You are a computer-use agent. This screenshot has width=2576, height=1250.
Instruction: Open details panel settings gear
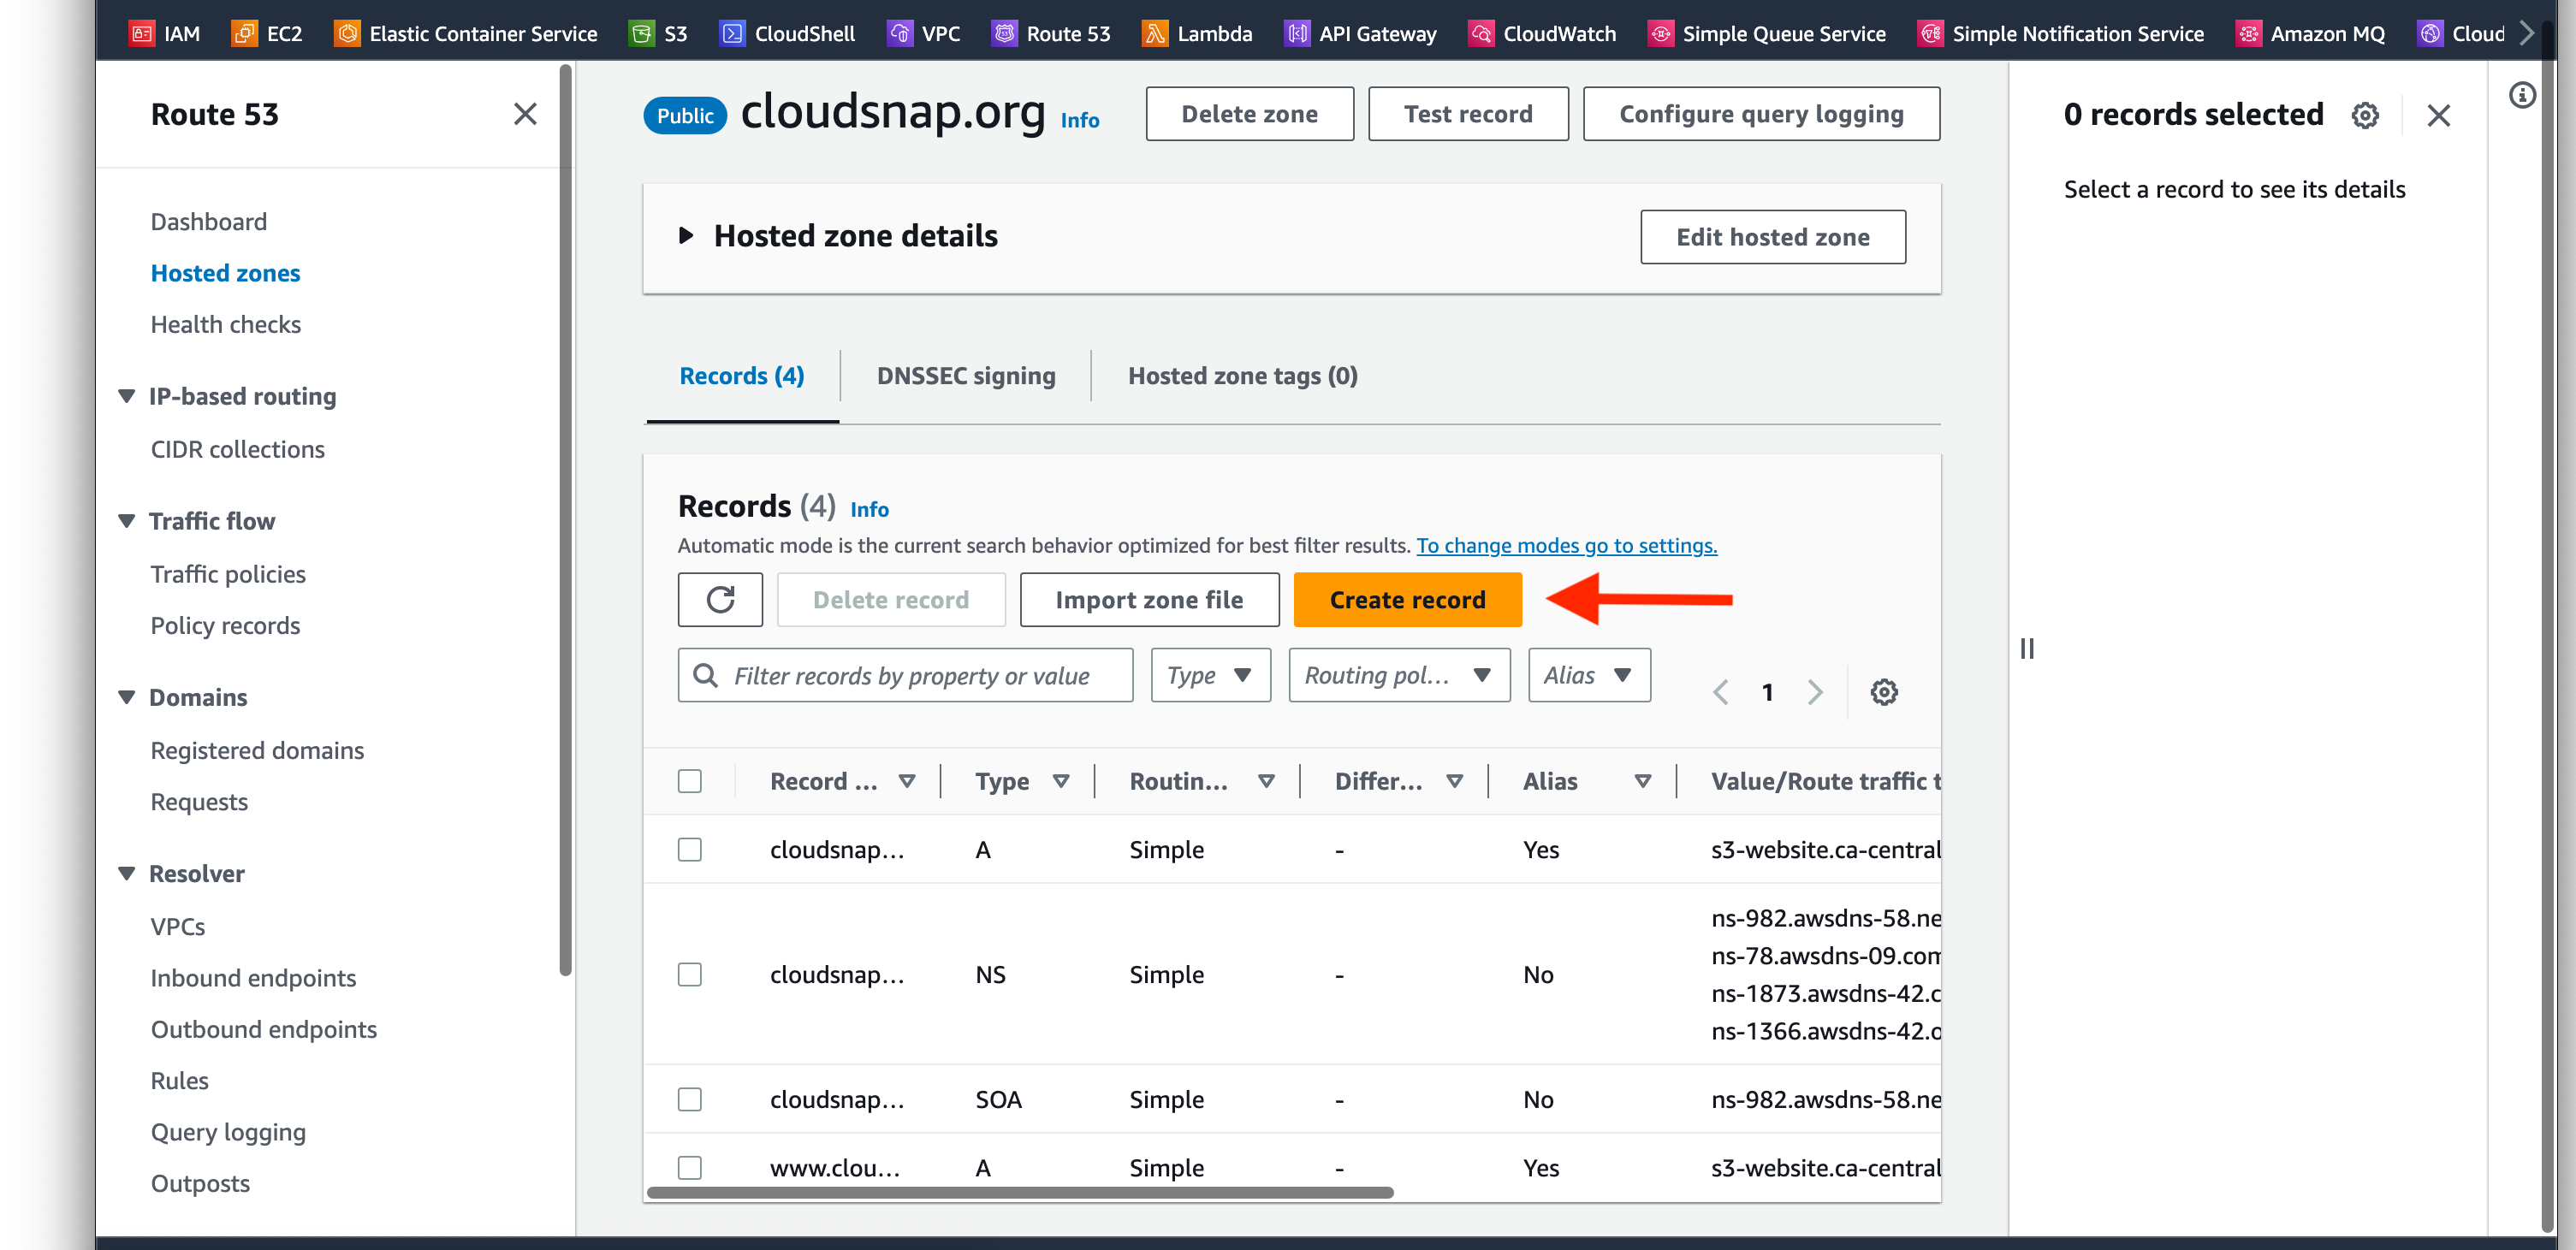pos(2365,115)
